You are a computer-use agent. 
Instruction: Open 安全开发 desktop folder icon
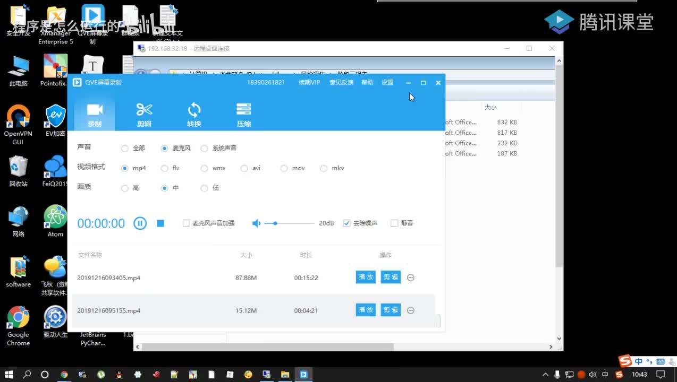(19, 21)
